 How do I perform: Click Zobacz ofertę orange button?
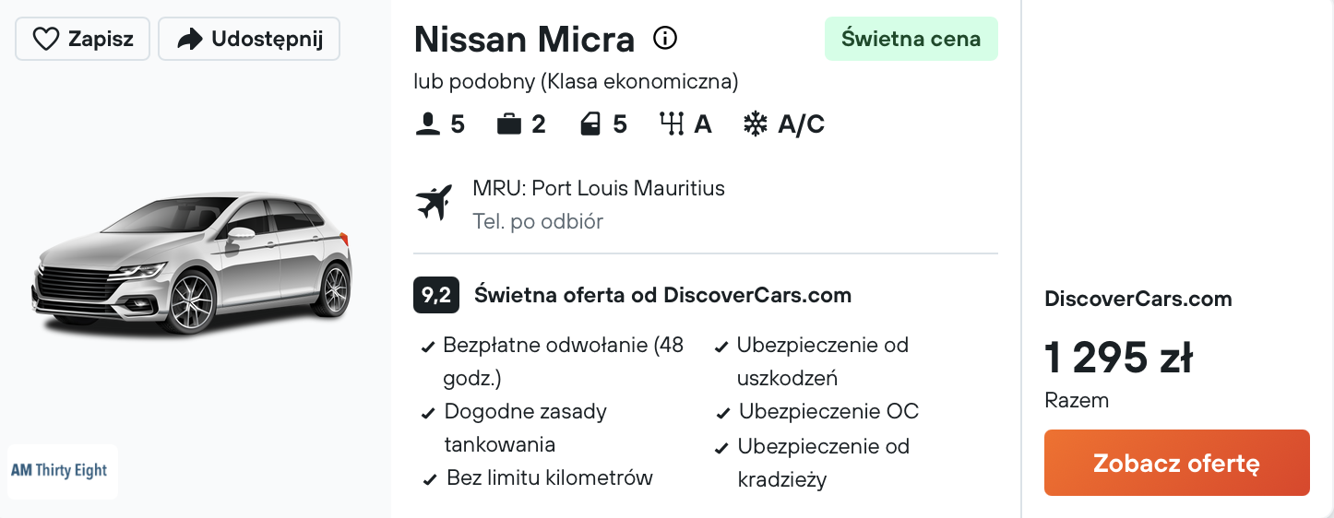point(1177,463)
